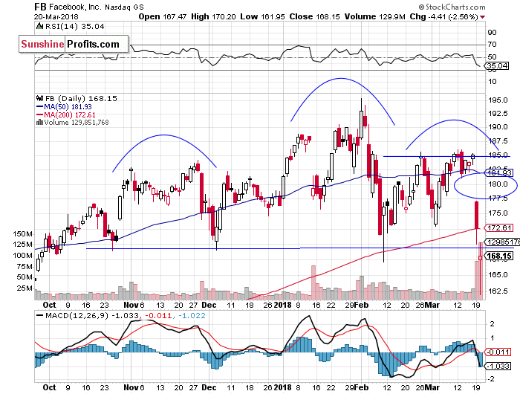Click the MA(50) price tag 181.93
This screenshot has height=394, width=520.
(498, 172)
